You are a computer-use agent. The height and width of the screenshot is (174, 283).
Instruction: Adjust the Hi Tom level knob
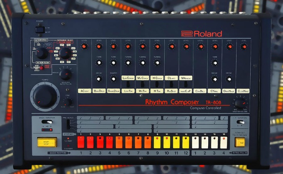157,47
